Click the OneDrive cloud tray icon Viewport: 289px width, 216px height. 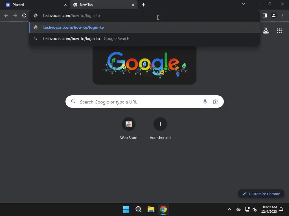[x=238, y=209]
